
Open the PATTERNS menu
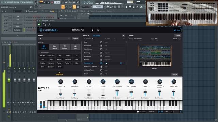point(13,2)
